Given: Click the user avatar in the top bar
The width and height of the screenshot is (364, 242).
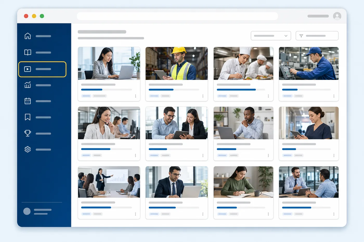Looking at the screenshot, I should pyautogui.click(x=337, y=16).
